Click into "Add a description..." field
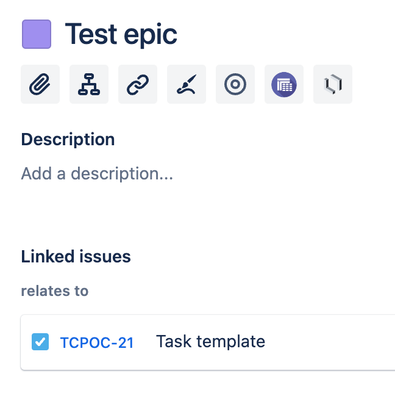This screenshot has width=395, height=393. 97,173
